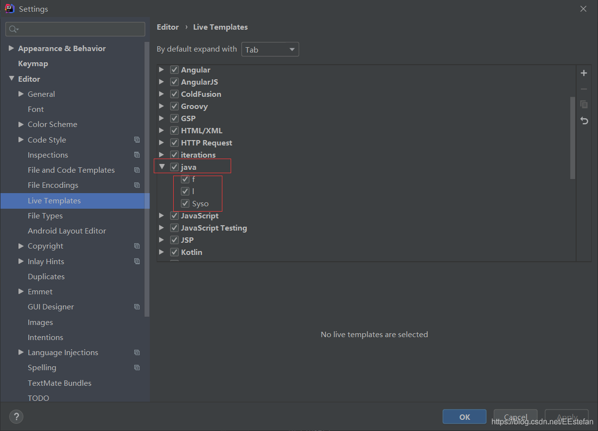Open the expand-with Tab dropdown
The image size is (598, 431).
270,50
